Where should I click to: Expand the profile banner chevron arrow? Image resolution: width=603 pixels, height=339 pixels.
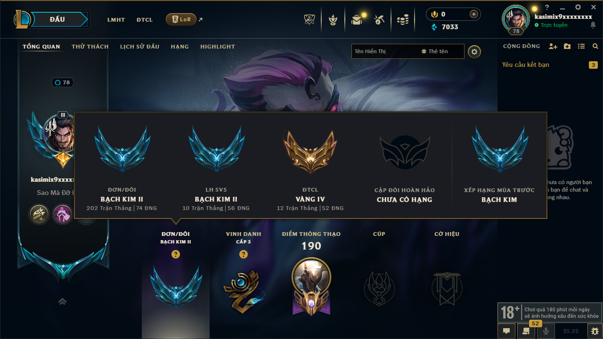(x=62, y=301)
